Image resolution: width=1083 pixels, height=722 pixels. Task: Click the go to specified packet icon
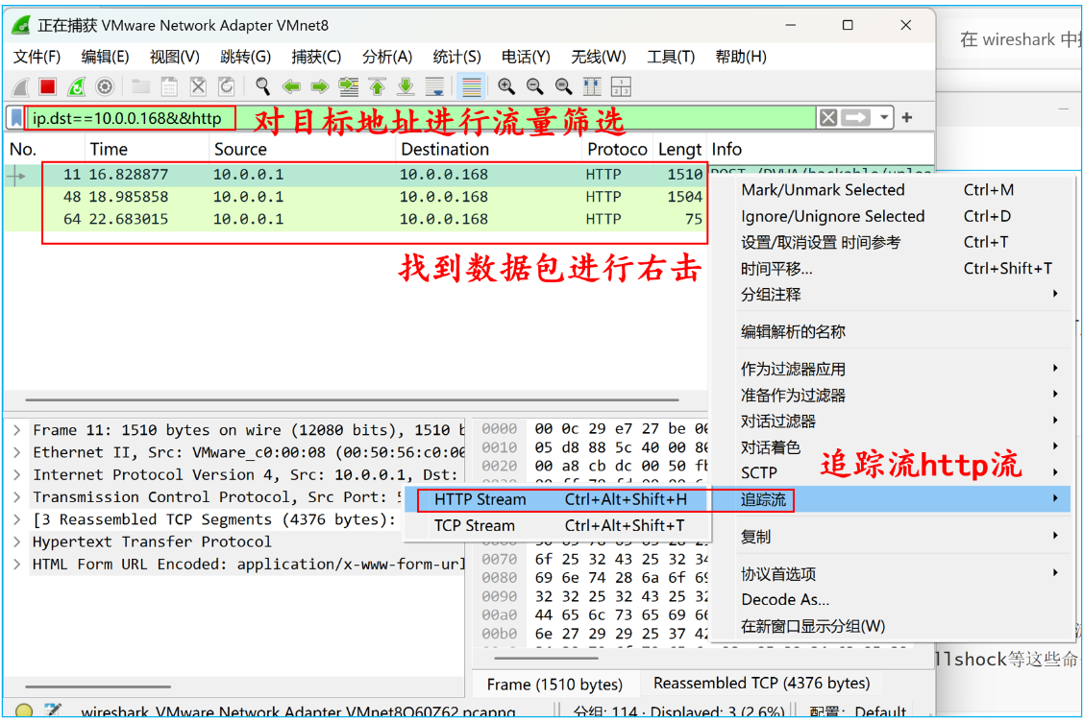click(x=349, y=87)
